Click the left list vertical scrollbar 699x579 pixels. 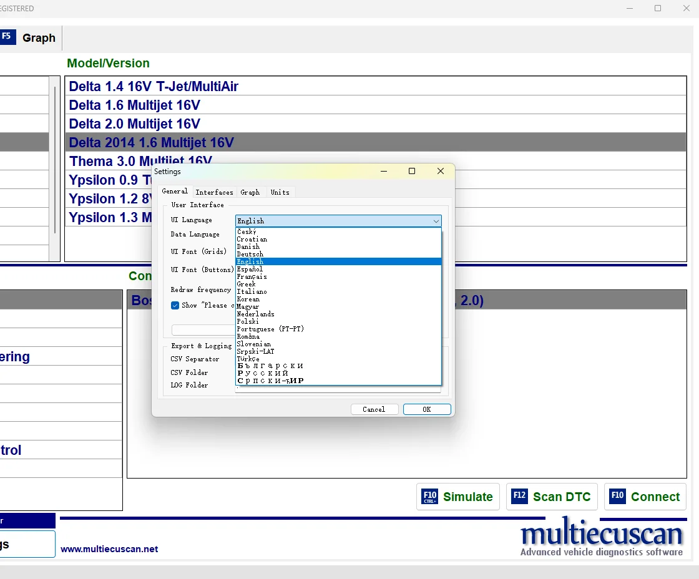pos(55,160)
